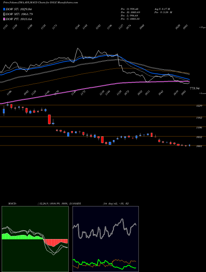Viewport: 206px width, 272px height.
Task: Click the chart title mentioning MunafaSutra.com
Action: [x=40, y=2]
